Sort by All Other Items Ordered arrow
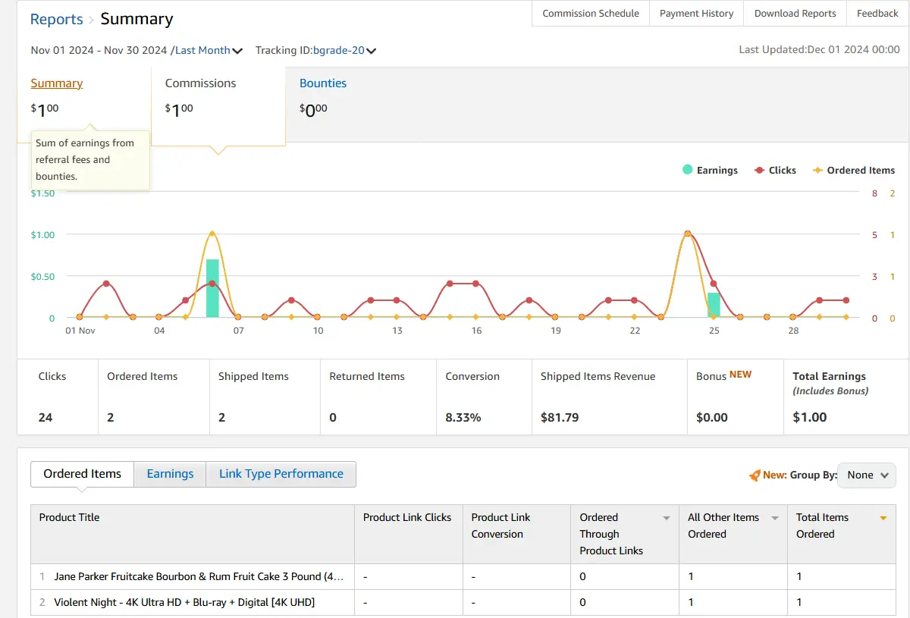 tap(775, 519)
